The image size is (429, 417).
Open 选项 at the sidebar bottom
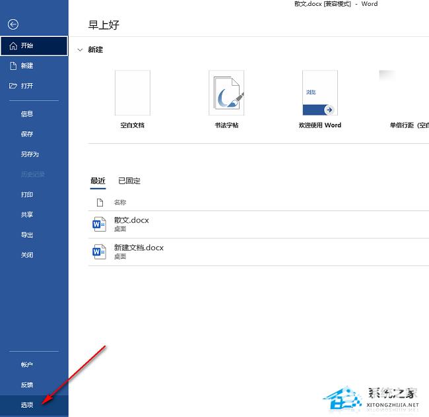[x=34, y=405]
